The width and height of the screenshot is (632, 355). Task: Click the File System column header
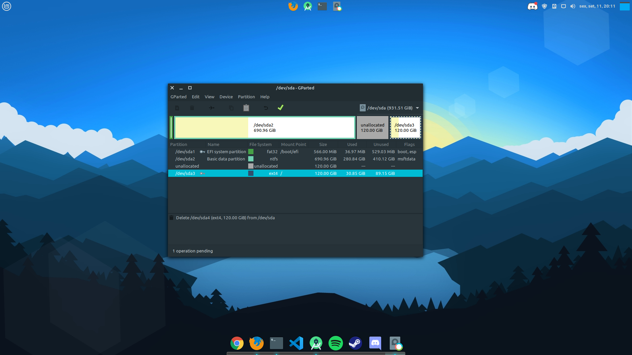[263, 144]
